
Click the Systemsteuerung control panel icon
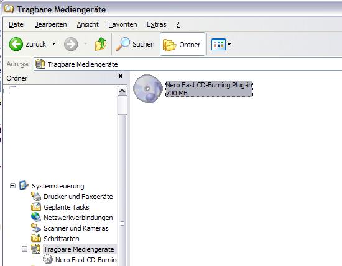click(x=24, y=185)
